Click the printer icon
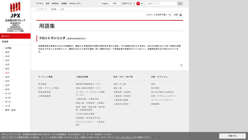 [181, 15]
